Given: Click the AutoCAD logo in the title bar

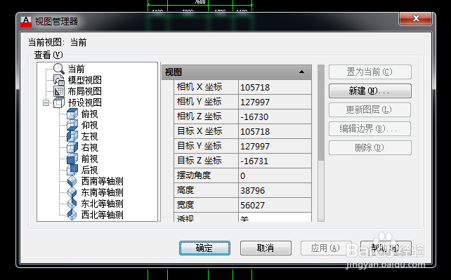Looking at the screenshot, I should tap(26, 22).
